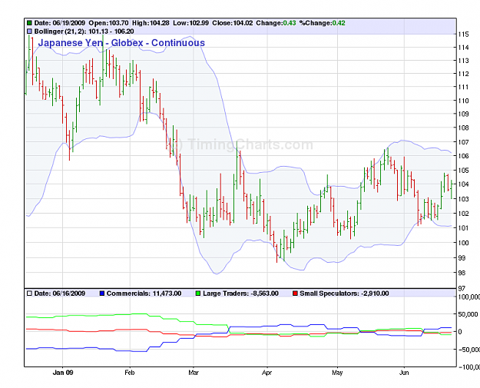Click the Mar axis label

tap(194, 373)
